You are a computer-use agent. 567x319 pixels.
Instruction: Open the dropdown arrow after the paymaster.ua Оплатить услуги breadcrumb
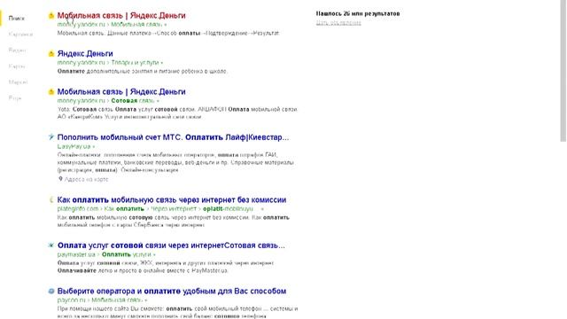click(x=154, y=254)
